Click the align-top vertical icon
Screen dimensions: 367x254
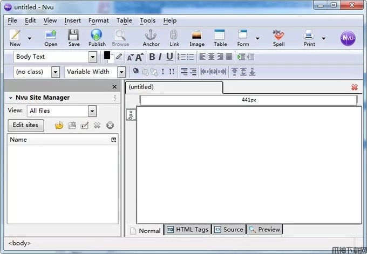tap(234, 72)
